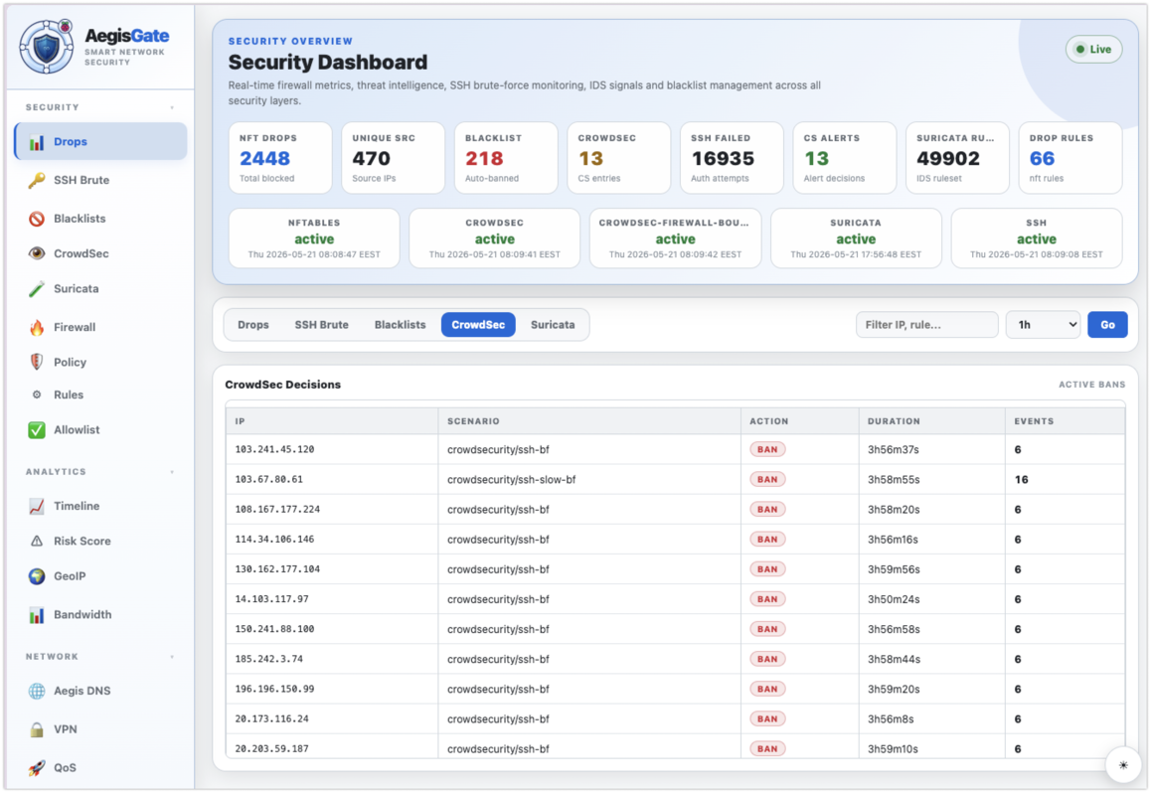Click the SSH active status card

(1037, 238)
